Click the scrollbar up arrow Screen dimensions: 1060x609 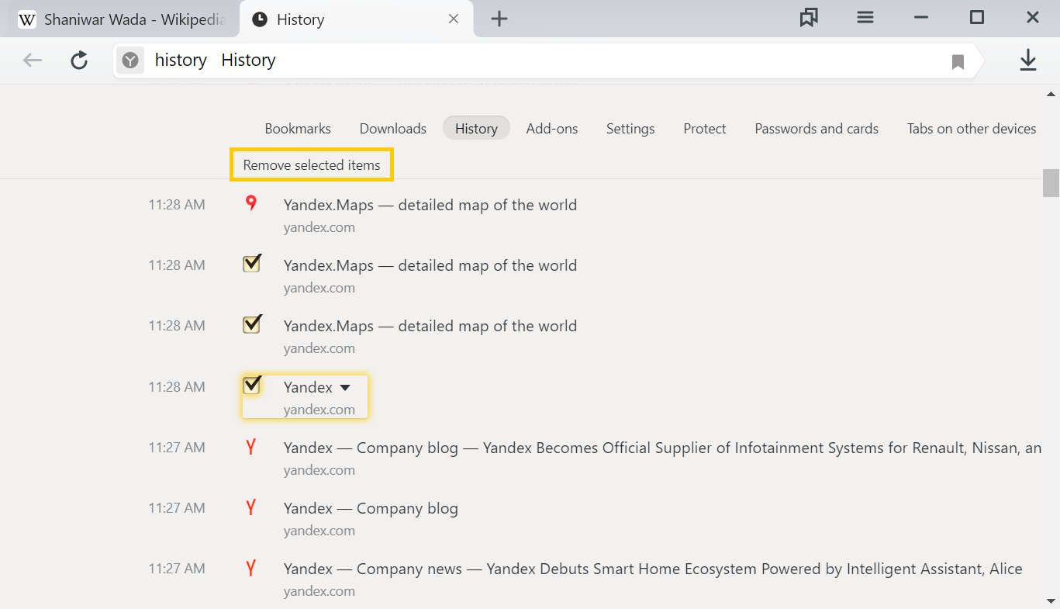click(x=1051, y=95)
